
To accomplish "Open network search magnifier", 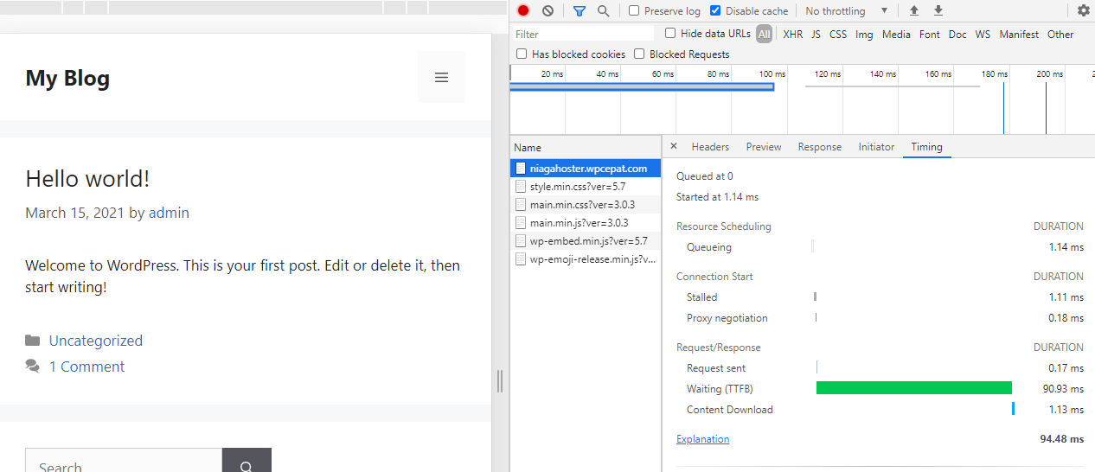I will tap(603, 11).
